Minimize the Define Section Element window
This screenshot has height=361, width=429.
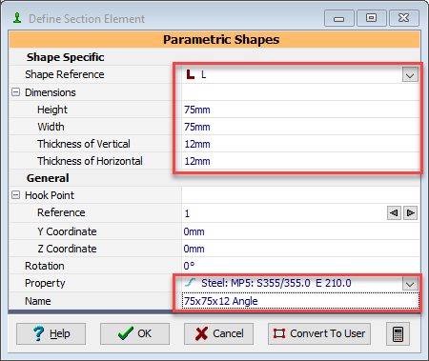339,18
